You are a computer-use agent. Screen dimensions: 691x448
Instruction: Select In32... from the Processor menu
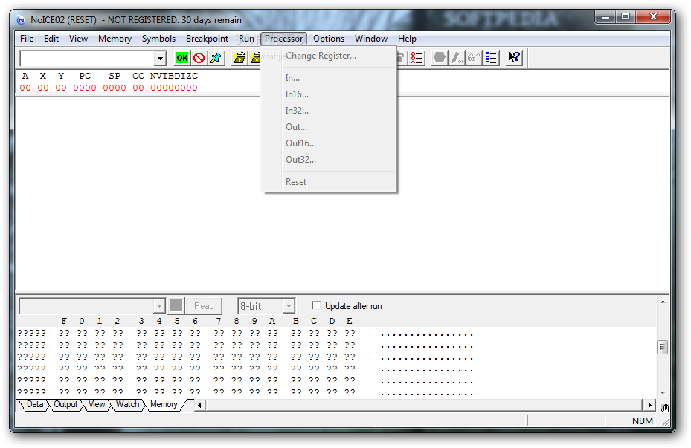click(328, 111)
